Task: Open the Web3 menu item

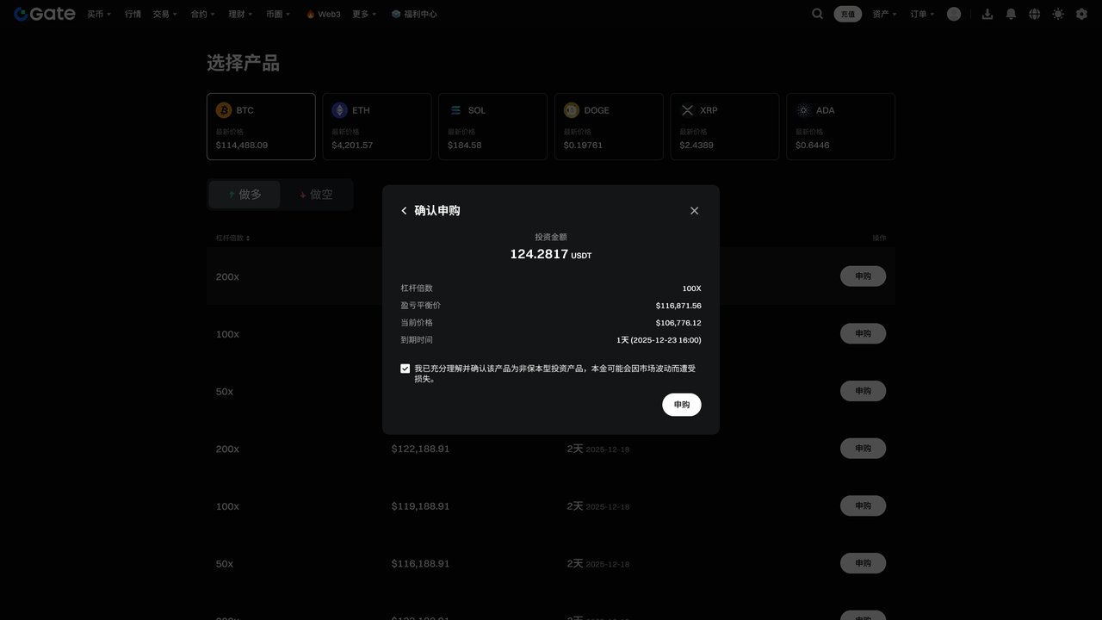Action: click(x=324, y=14)
